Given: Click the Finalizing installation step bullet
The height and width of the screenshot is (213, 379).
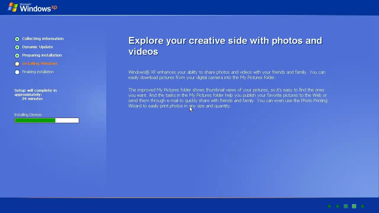Looking at the screenshot, I should pyautogui.click(x=17, y=72).
